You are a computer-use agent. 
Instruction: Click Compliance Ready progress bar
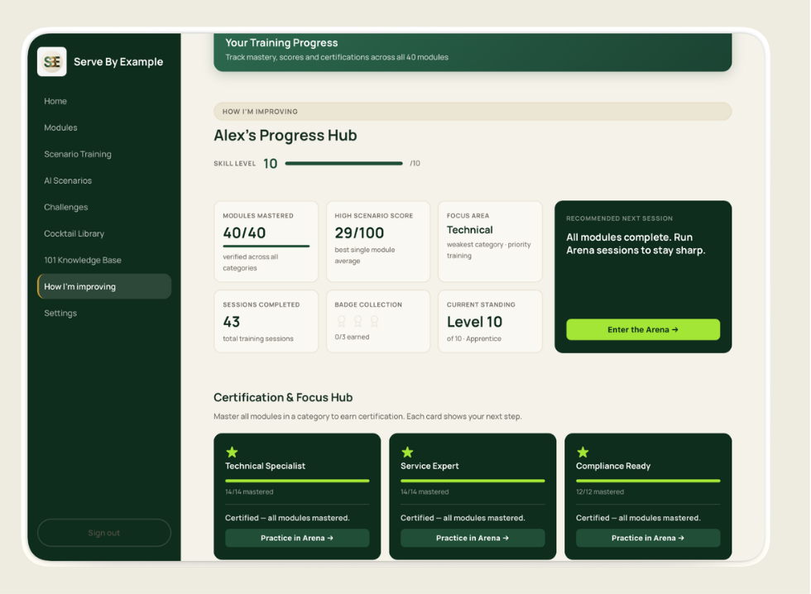point(648,481)
